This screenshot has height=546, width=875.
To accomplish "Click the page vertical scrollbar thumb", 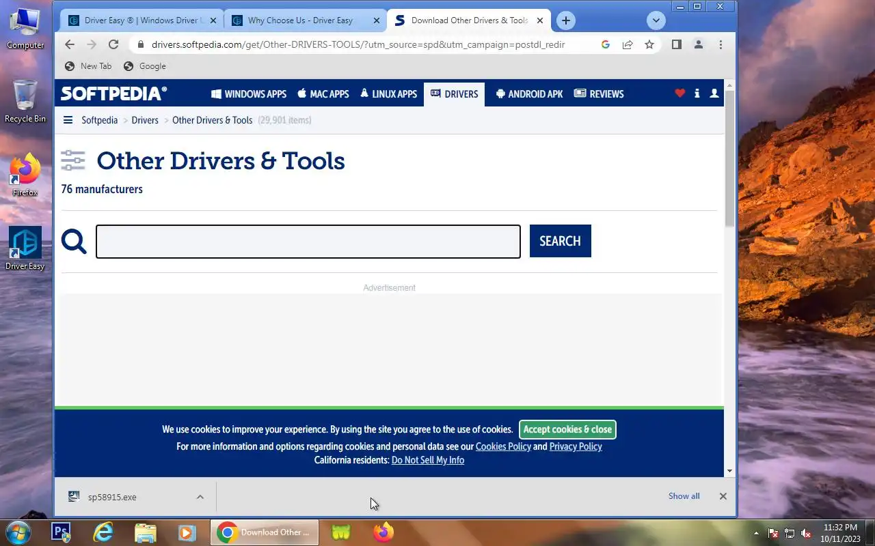I will pyautogui.click(x=729, y=158).
